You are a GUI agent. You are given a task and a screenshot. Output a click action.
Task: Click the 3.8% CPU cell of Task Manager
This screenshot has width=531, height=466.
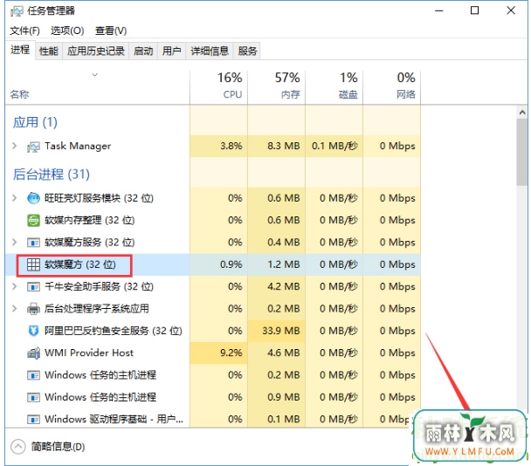click(x=218, y=146)
